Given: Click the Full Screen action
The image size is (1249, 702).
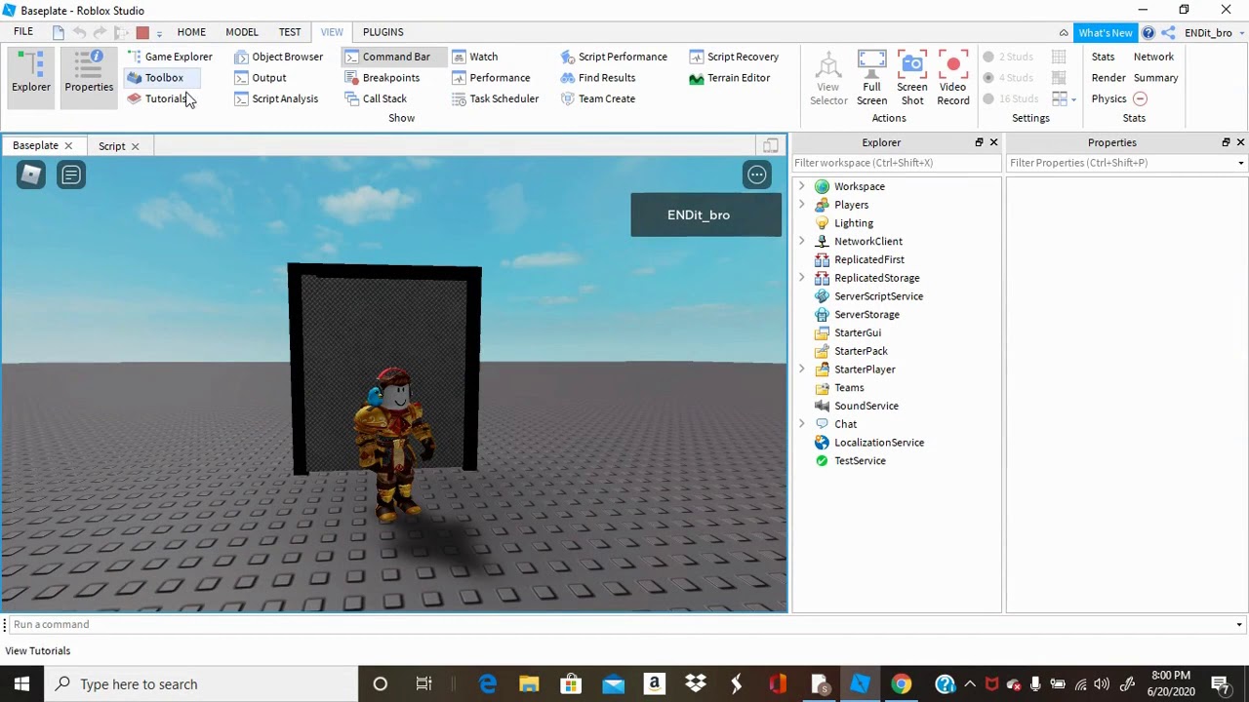Looking at the screenshot, I should 871,78.
